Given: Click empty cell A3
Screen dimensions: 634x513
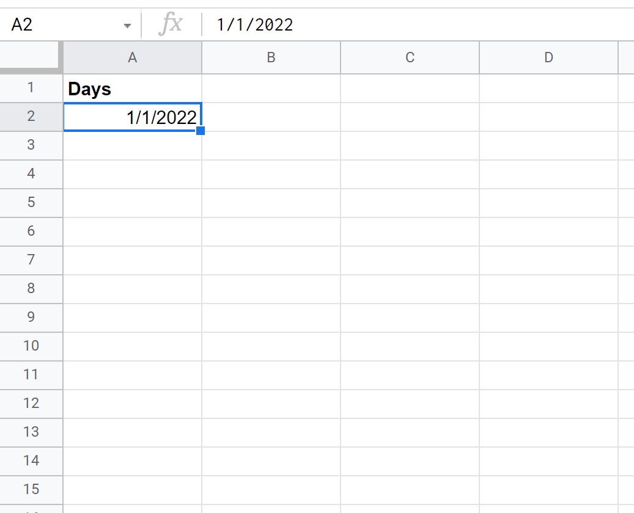Looking at the screenshot, I should [133, 145].
